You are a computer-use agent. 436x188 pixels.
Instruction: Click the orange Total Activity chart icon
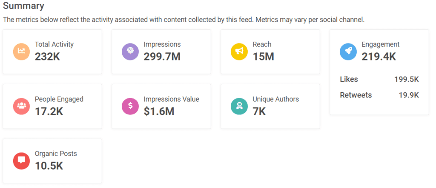(21, 52)
